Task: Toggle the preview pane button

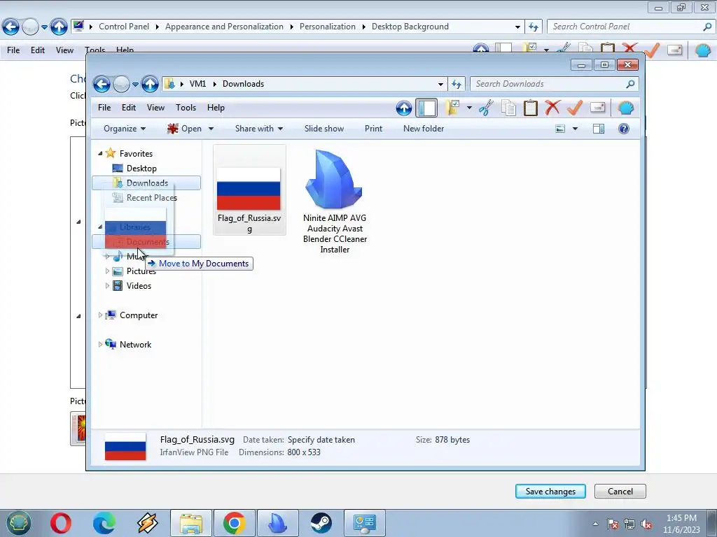Action: (598, 129)
